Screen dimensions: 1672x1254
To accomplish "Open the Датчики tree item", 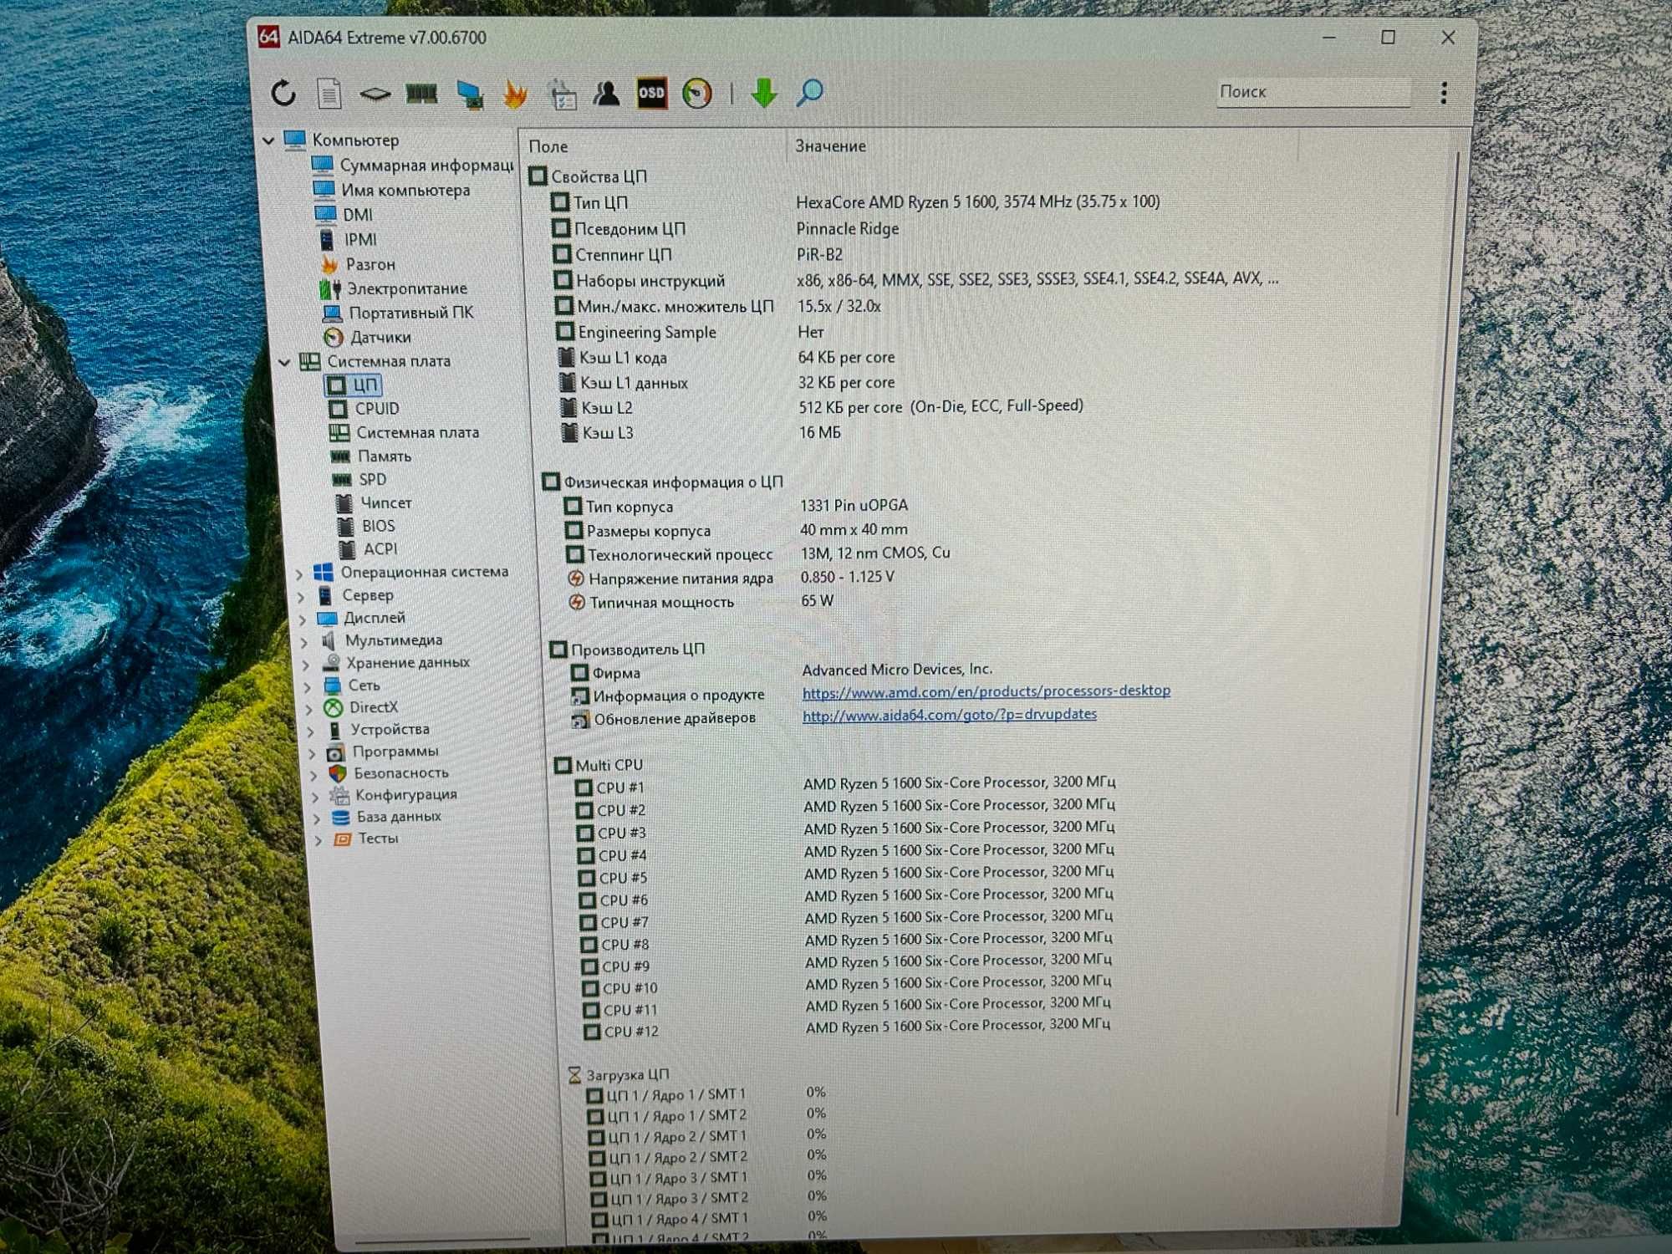I will tap(369, 337).
